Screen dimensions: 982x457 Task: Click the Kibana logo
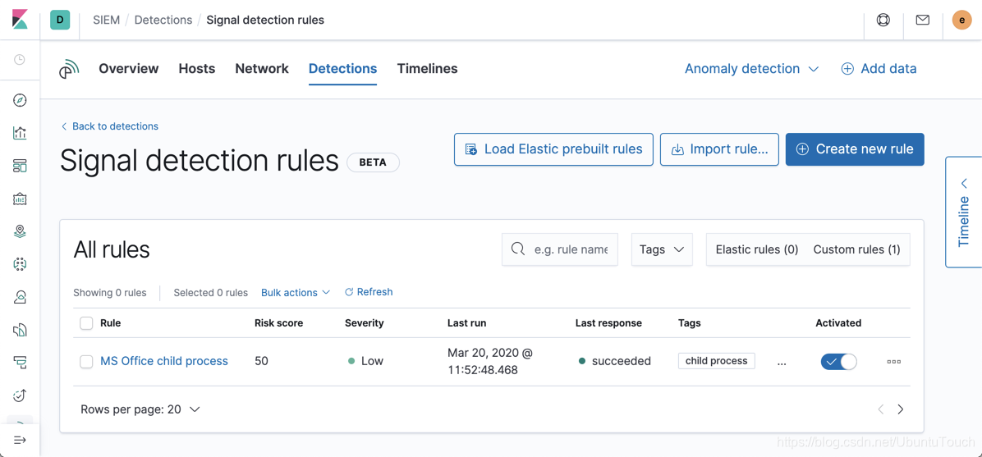[x=20, y=20]
